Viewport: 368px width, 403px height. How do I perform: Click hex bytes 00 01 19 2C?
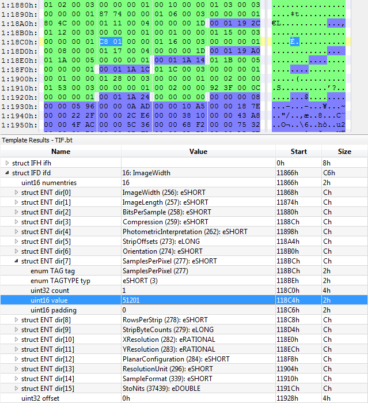pos(235,23)
